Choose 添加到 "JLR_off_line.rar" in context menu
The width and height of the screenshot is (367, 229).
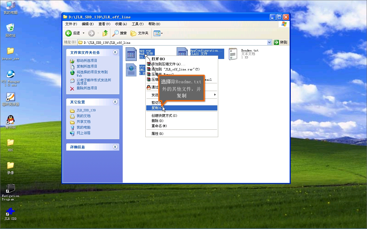point(181,69)
